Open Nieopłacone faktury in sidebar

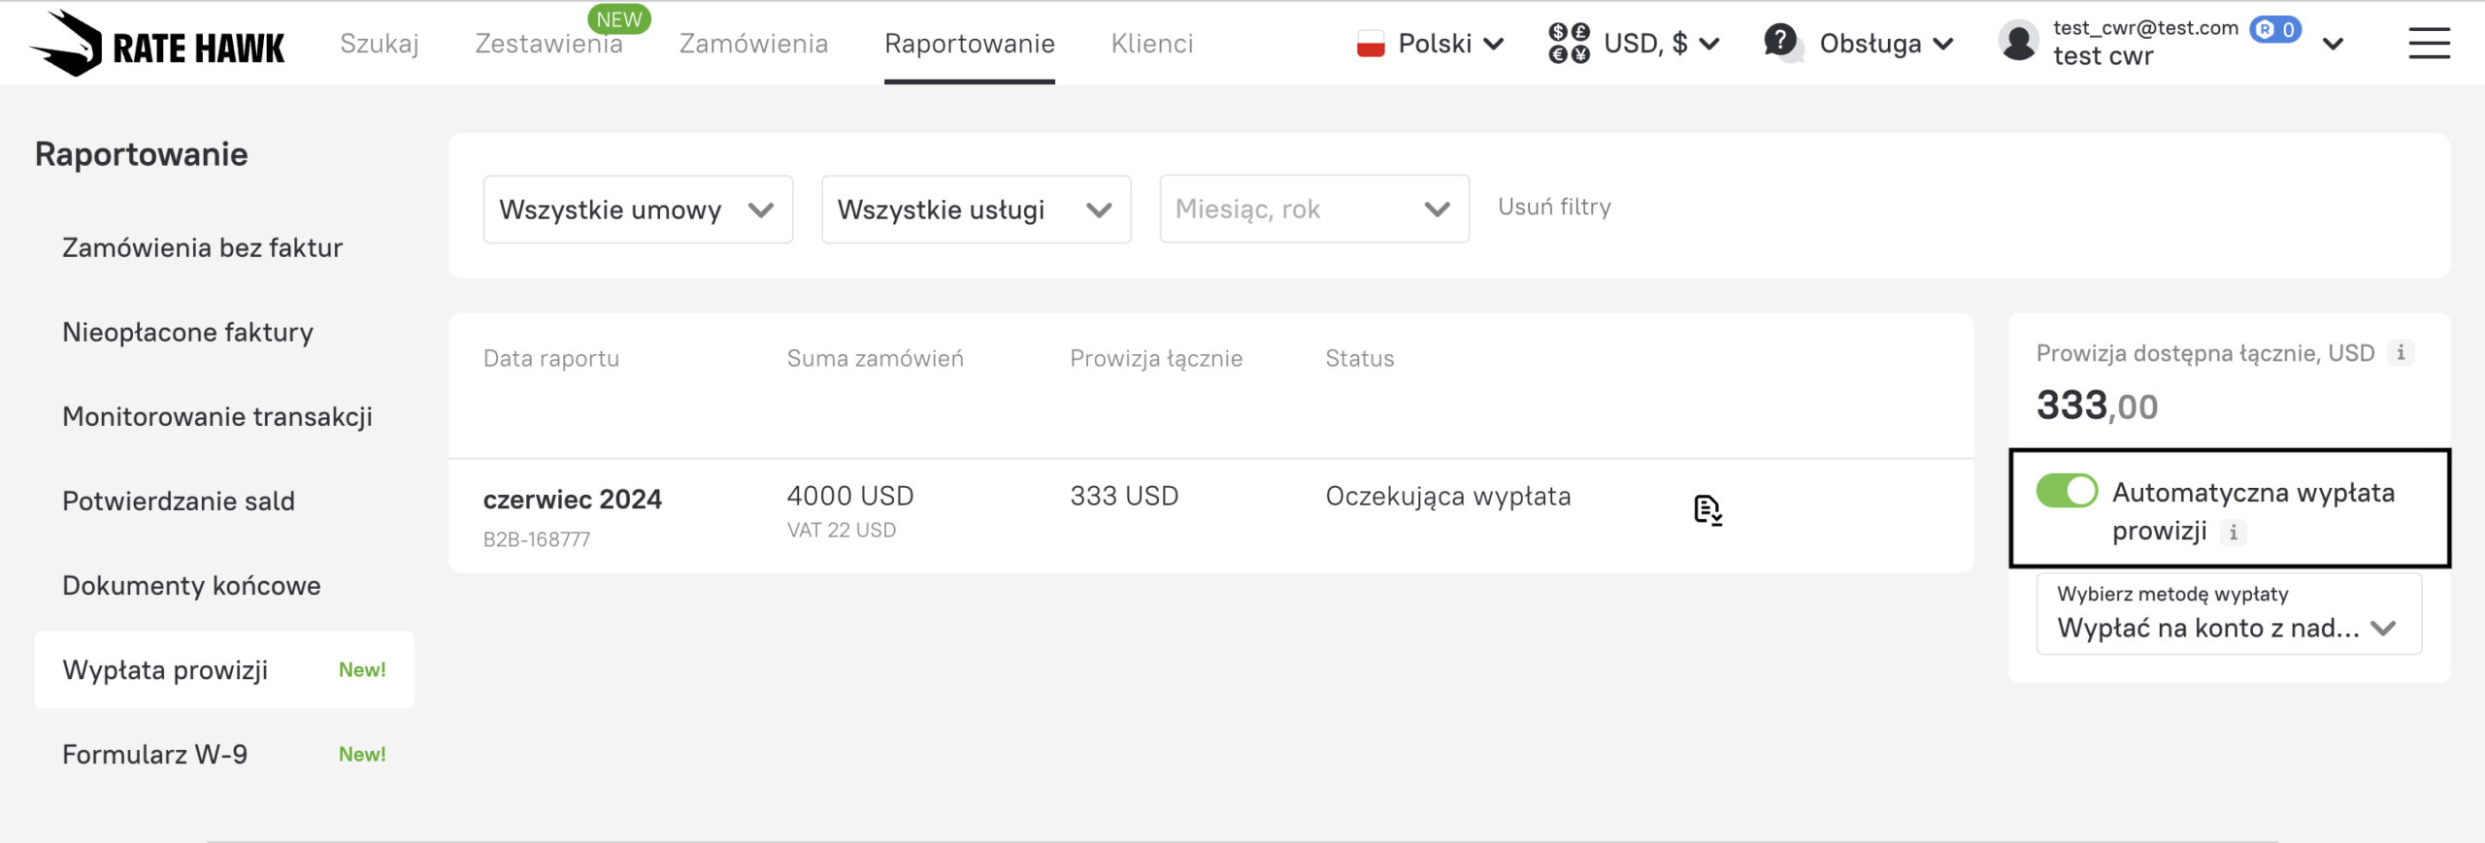click(187, 333)
